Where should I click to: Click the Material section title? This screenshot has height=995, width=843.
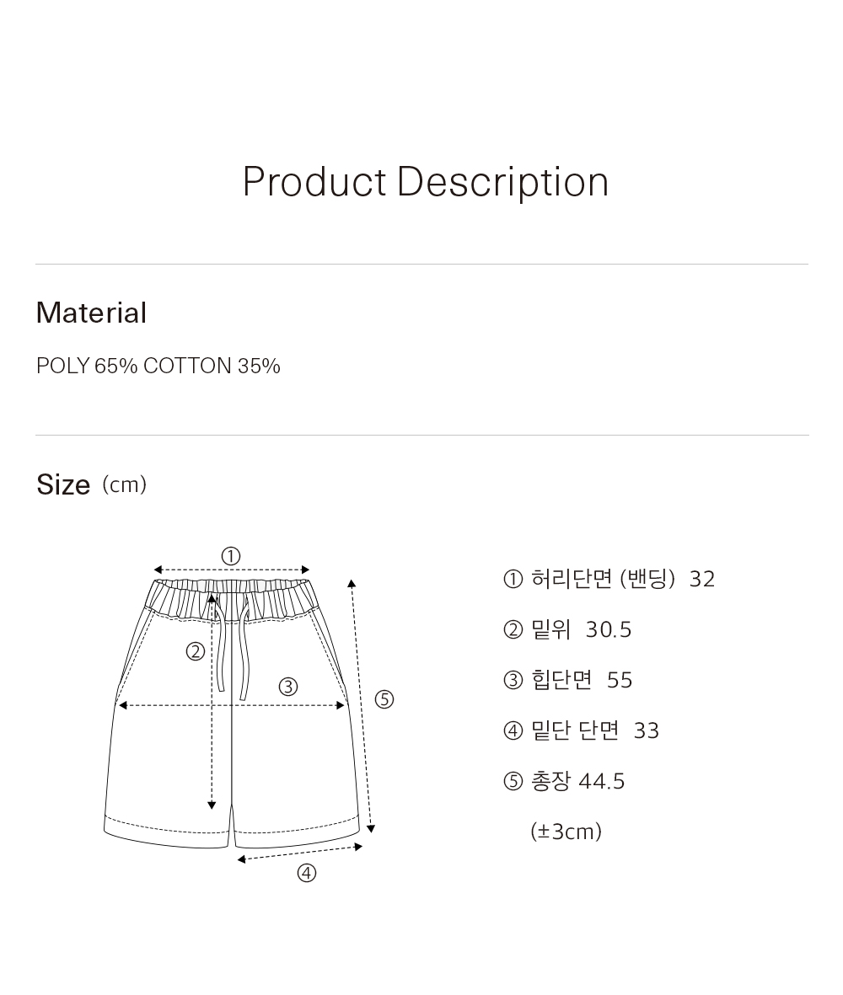(91, 313)
